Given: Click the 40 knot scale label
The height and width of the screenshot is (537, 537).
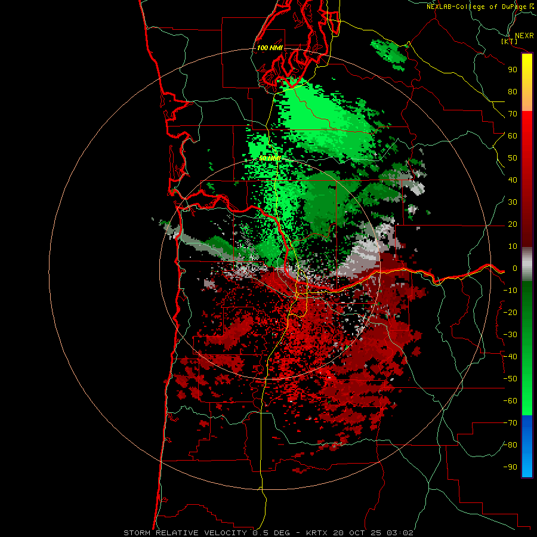Looking at the screenshot, I should [513, 180].
